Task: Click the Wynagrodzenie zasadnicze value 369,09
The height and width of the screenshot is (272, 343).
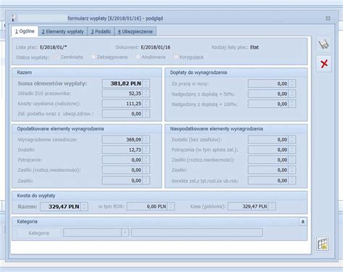Action: 122,139
